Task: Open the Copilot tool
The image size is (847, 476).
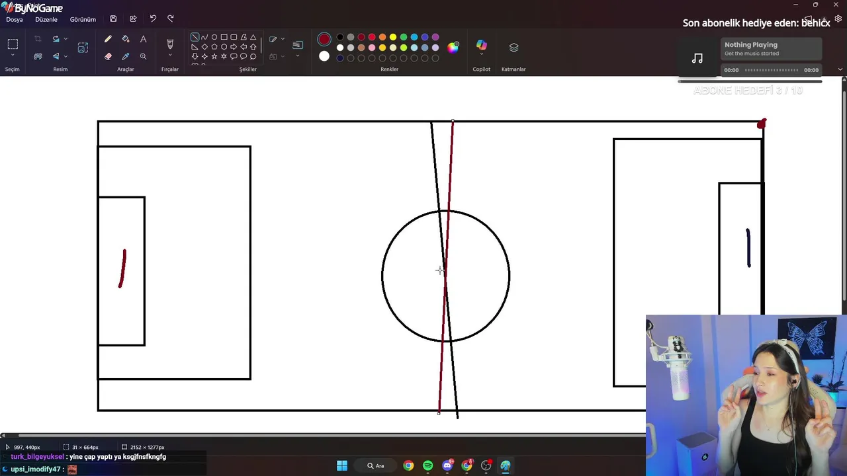Action: coord(481,45)
